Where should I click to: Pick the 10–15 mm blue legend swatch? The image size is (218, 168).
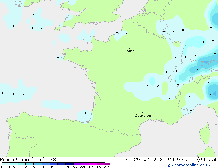45,164
